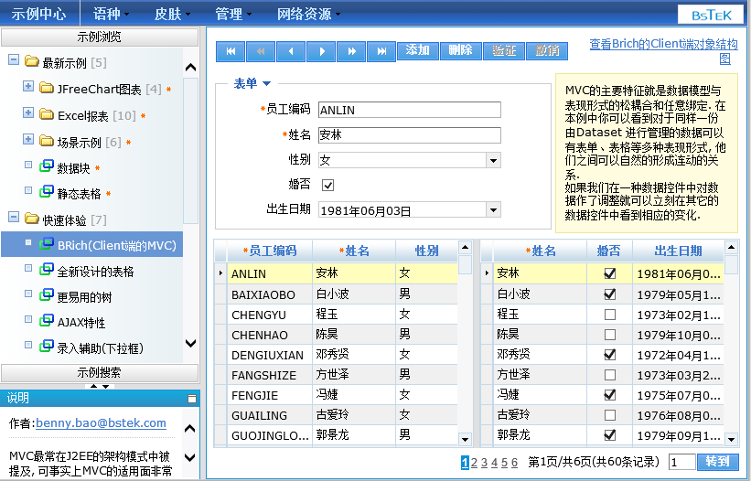Click the Excel报表 folder icon

(47, 115)
